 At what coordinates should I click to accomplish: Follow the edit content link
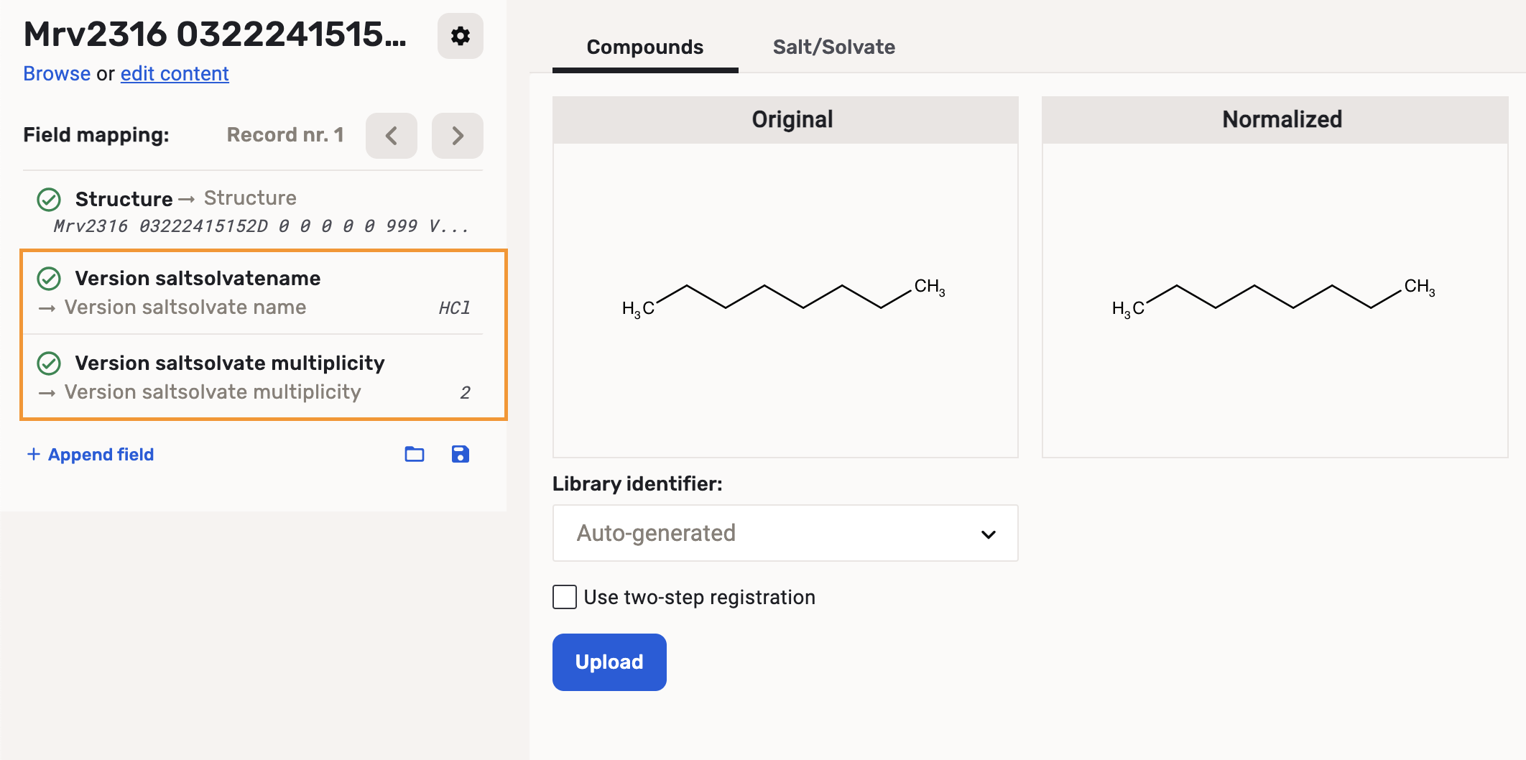tap(175, 74)
